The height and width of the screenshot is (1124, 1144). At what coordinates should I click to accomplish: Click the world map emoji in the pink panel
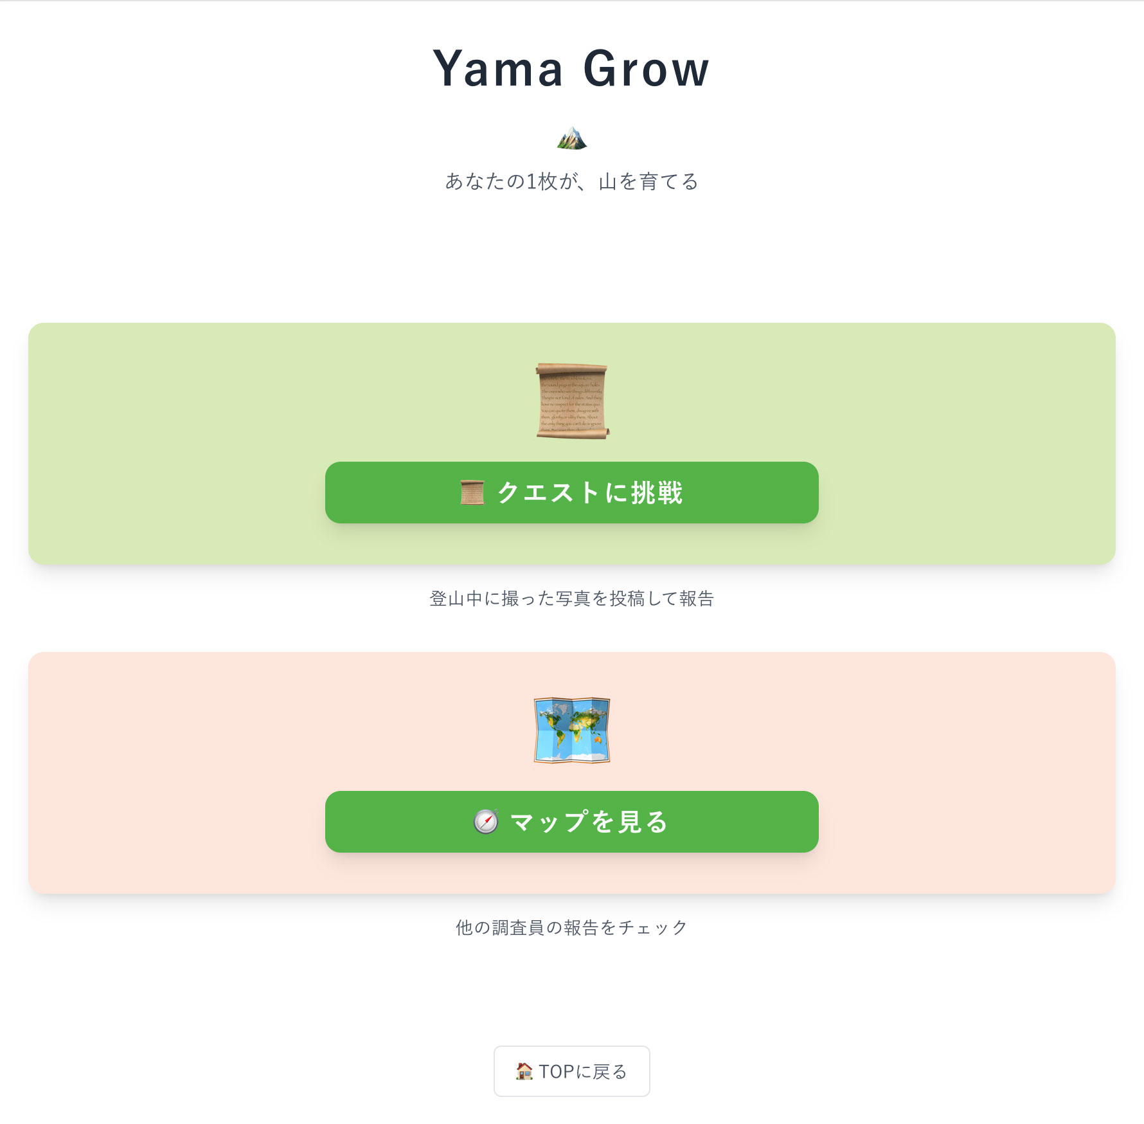tap(571, 736)
